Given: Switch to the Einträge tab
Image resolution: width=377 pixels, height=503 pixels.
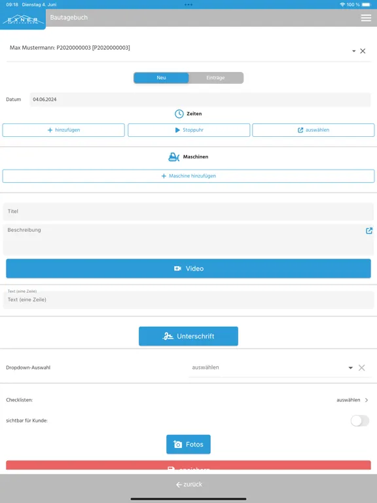Looking at the screenshot, I should point(215,78).
